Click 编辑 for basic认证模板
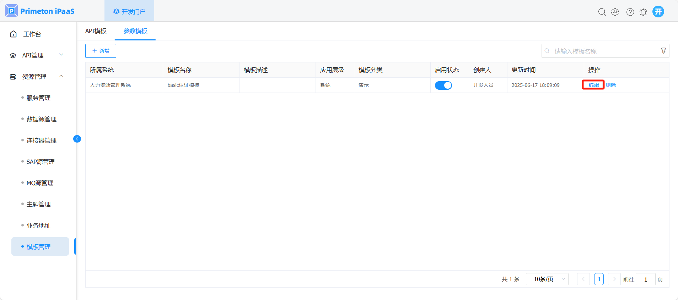 coord(593,85)
